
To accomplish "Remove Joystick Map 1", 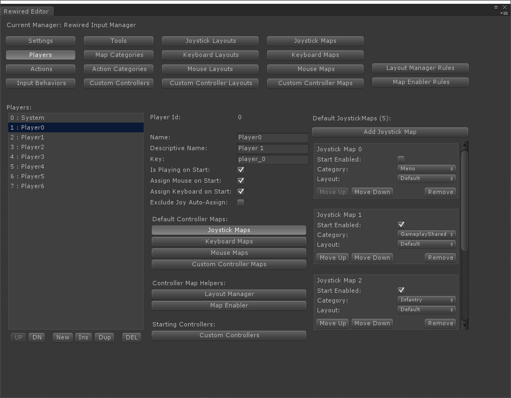I will tap(441, 258).
